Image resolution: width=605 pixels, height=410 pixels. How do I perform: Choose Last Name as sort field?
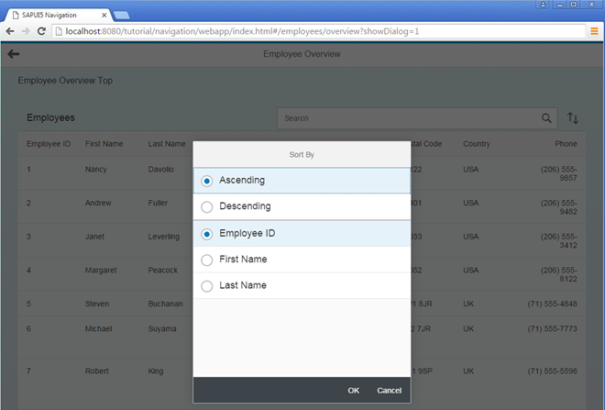[x=207, y=286]
